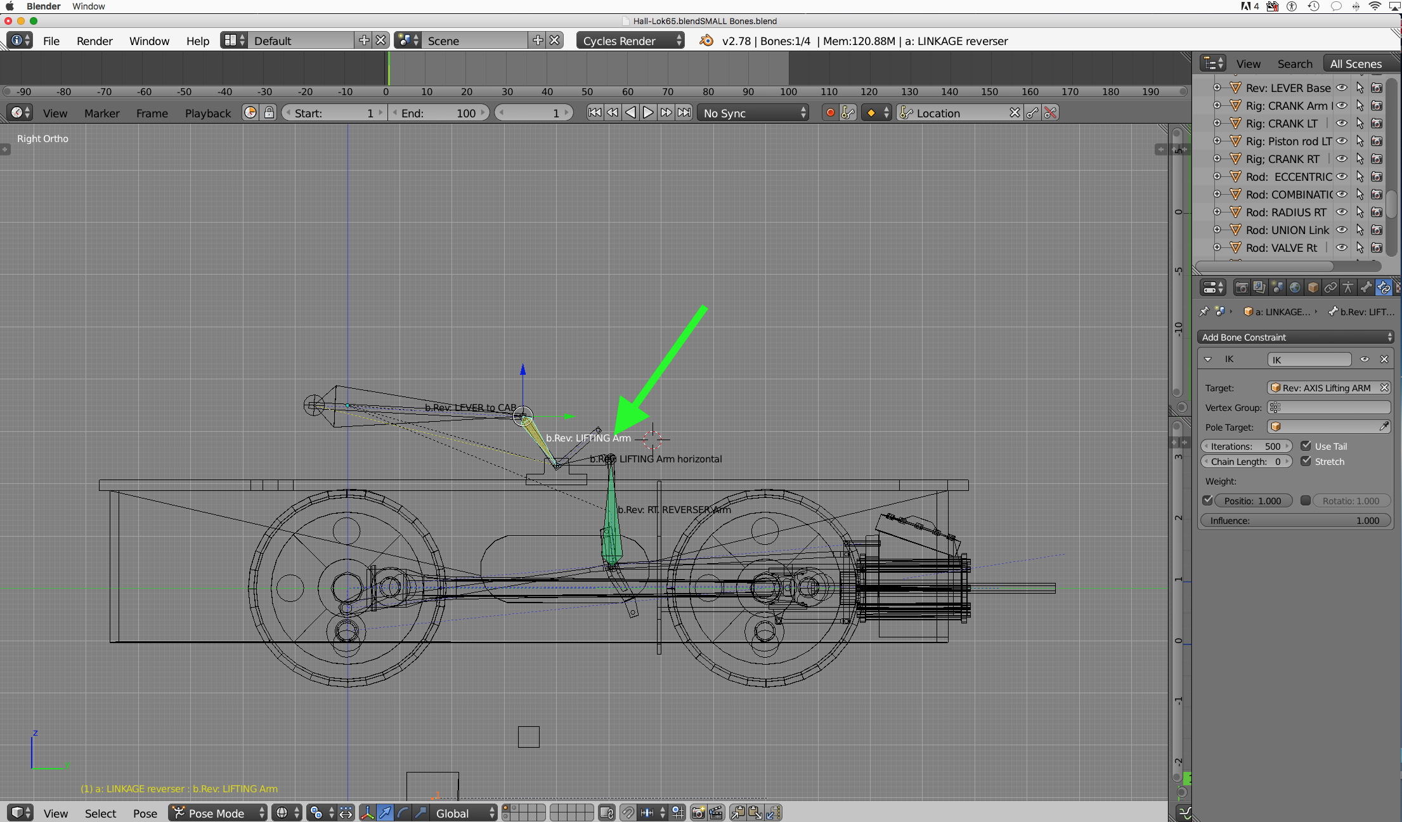Disable the Position weight checkbox

[x=1208, y=500]
